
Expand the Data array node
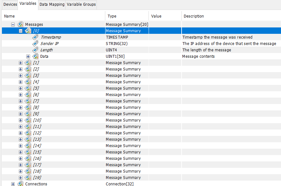28,56
